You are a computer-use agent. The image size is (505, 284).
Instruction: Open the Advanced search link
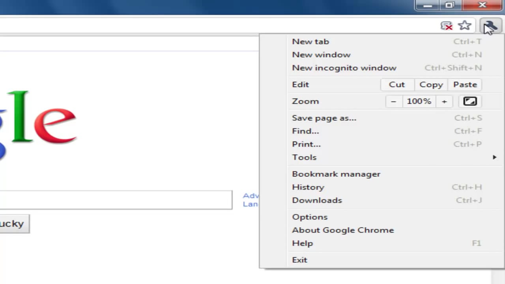[x=251, y=196]
